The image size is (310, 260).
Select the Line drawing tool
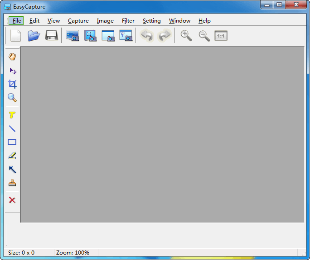click(x=12, y=128)
